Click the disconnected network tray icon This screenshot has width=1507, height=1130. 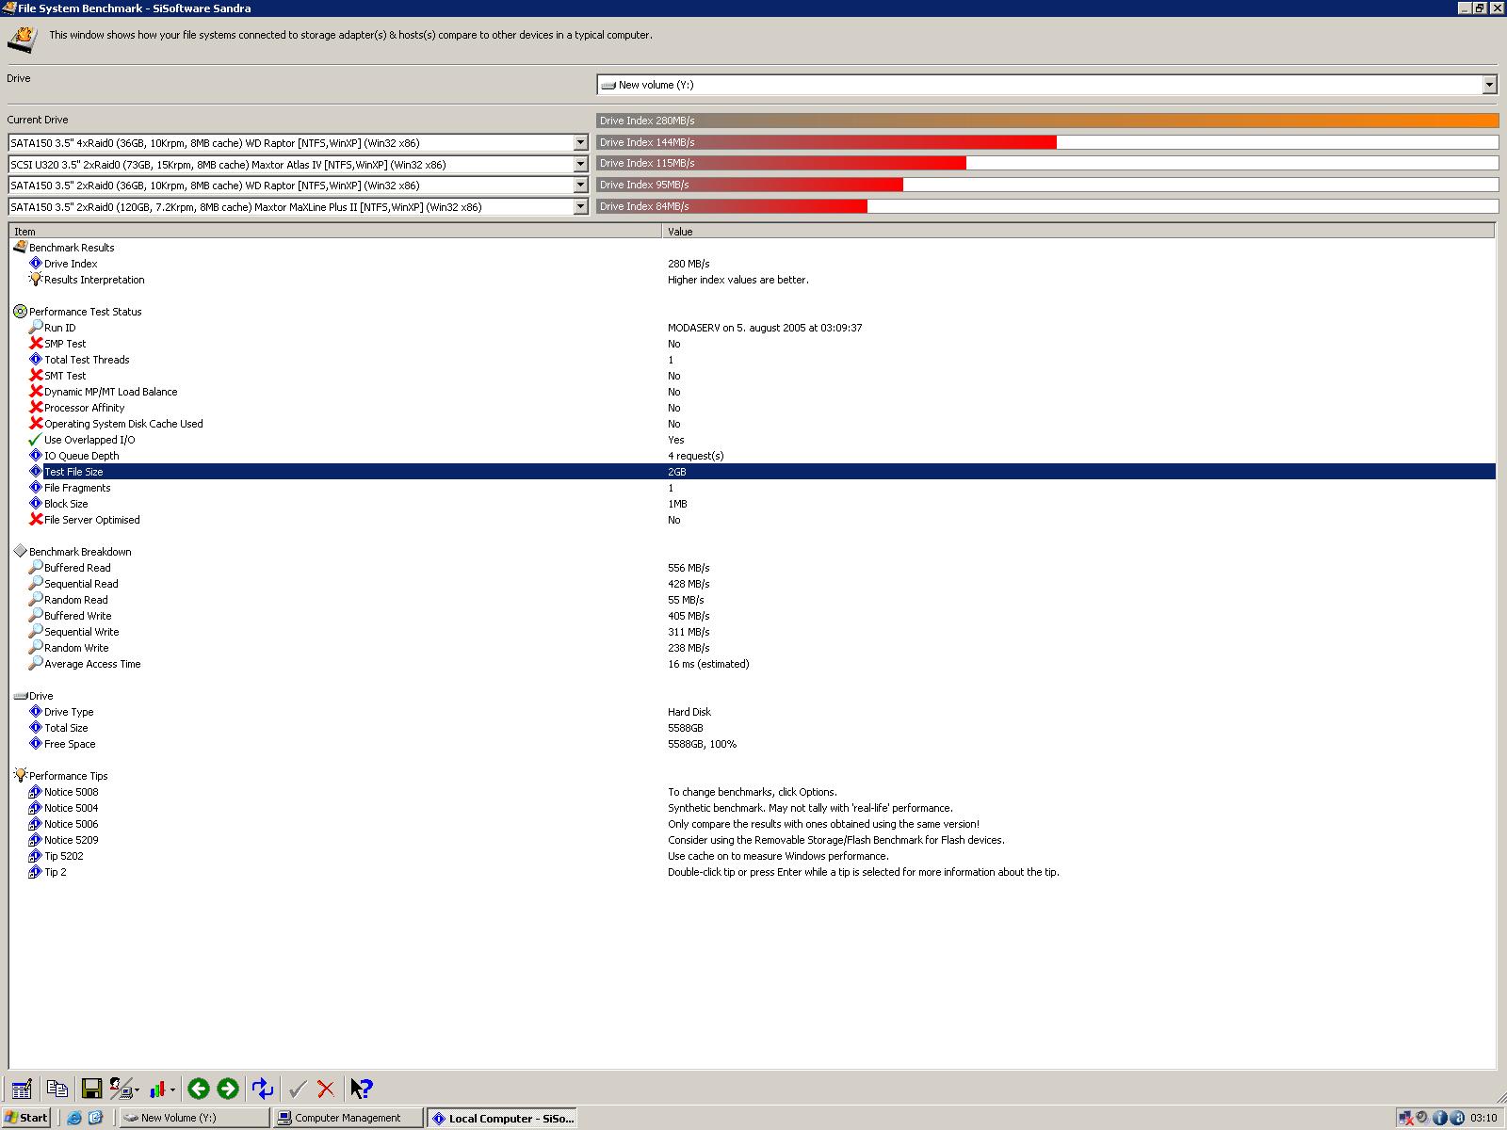(1406, 1118)
